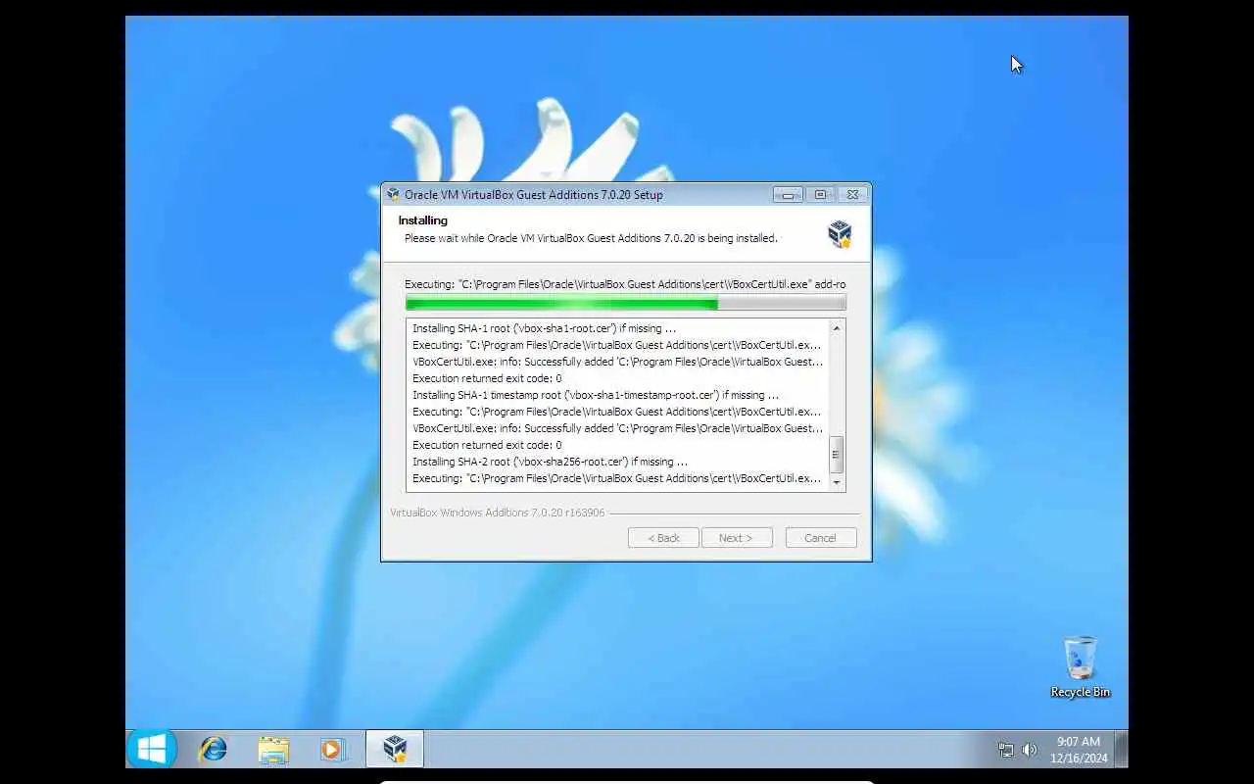Click the network status tray icon
The width and height of the screenshot is (1254, 784).
tap(1006, 750)
